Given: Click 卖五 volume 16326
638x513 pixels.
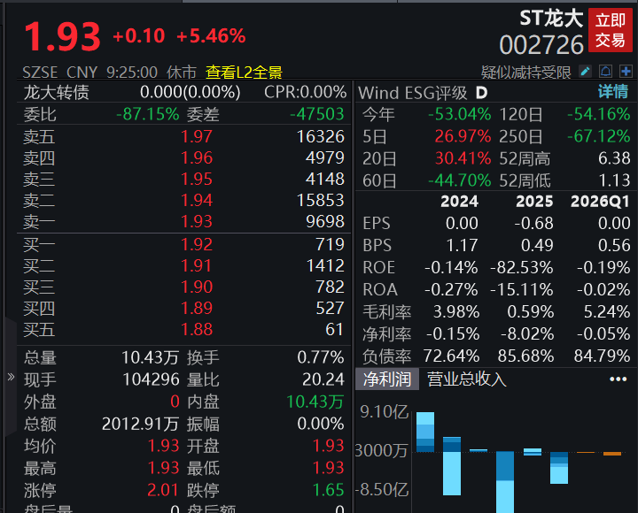Looking at the screenshot, I should pos(321,136).
